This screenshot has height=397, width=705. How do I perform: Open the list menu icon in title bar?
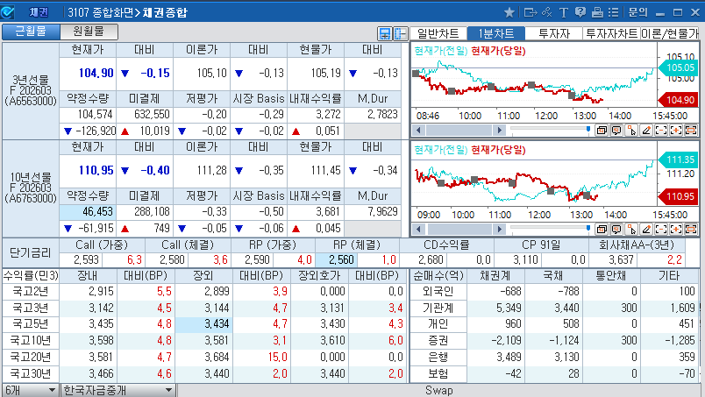(614, 12)
